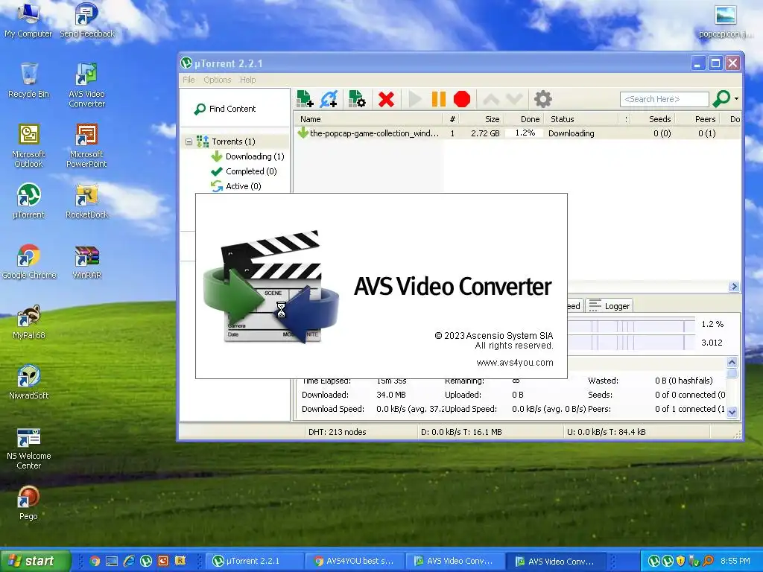Sort torrents by the # column header

coord(452,119)
